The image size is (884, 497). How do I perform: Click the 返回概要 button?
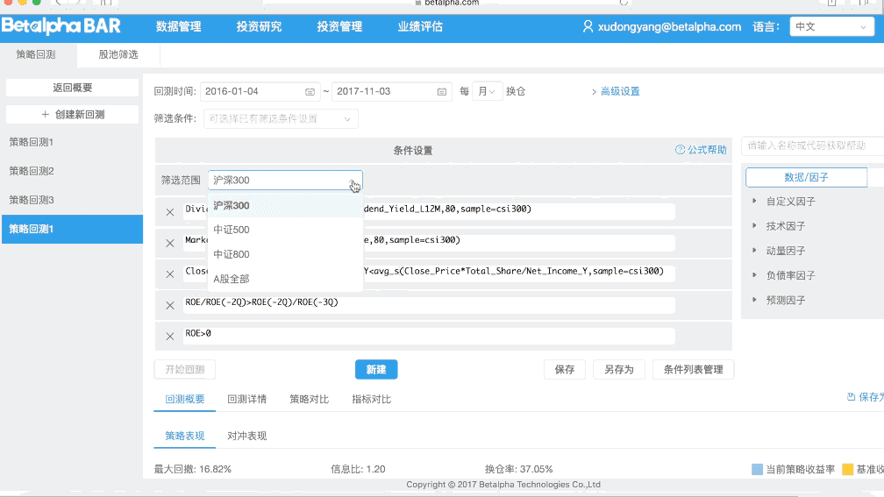[x=72, y=88]
